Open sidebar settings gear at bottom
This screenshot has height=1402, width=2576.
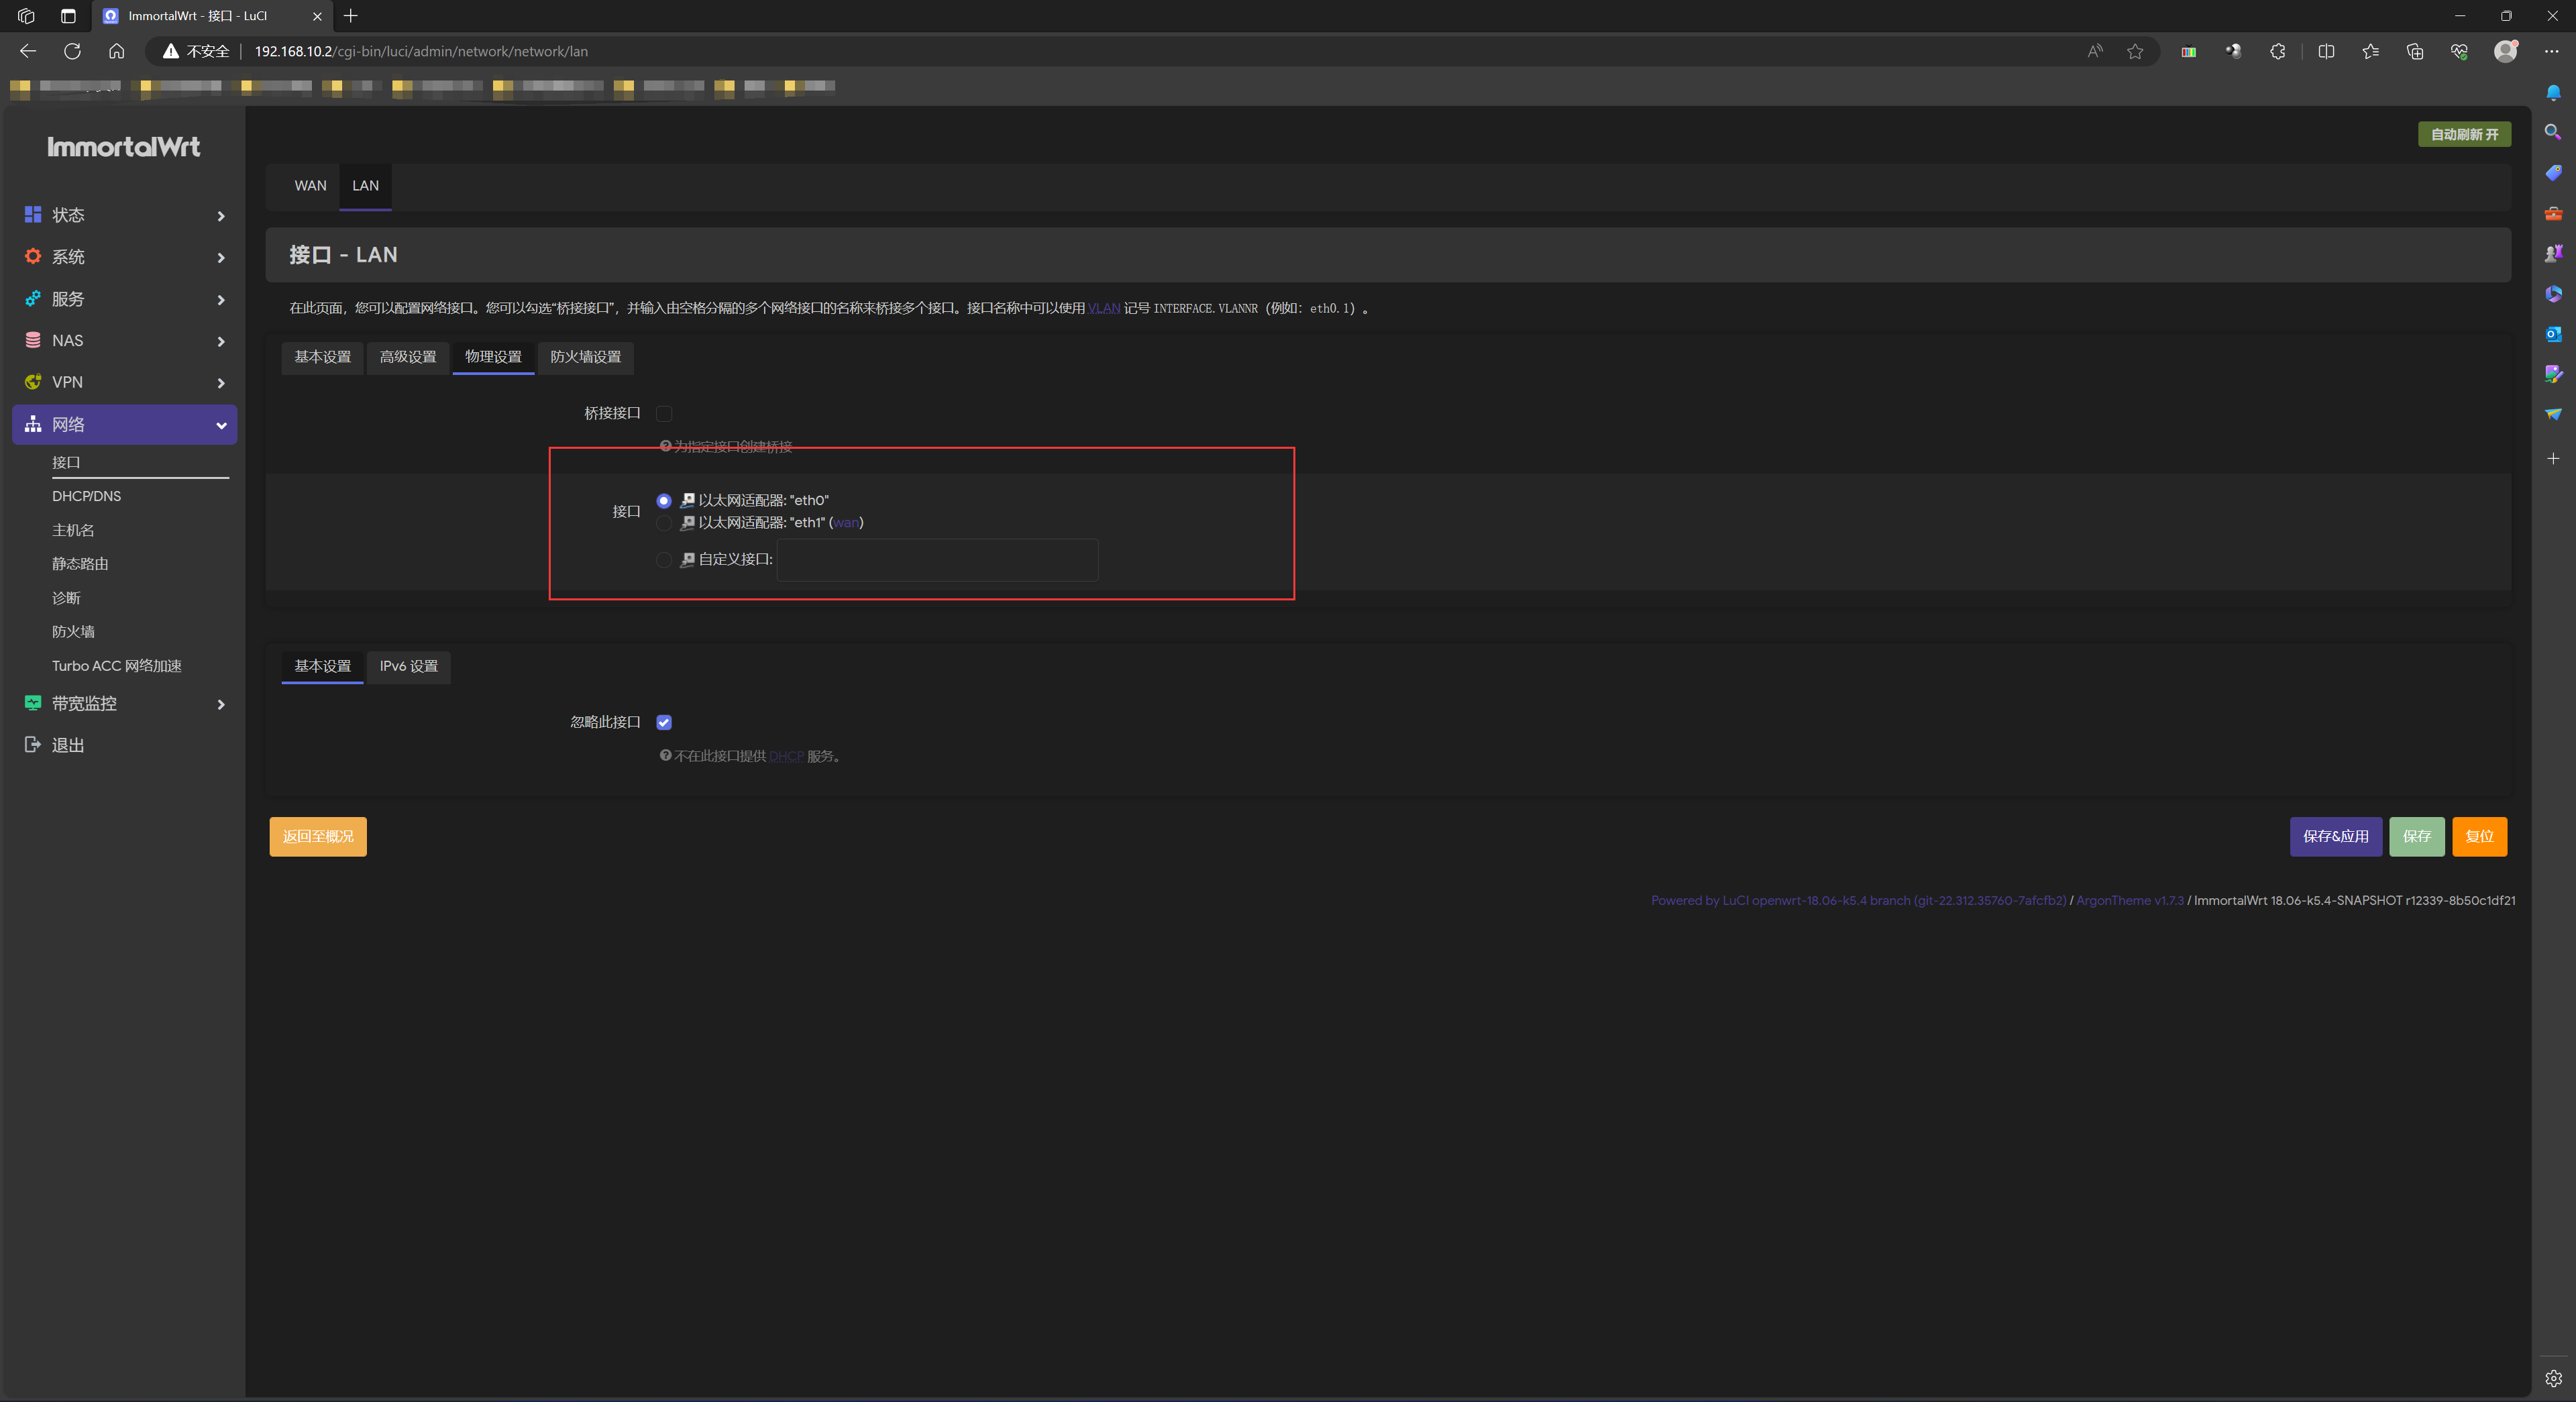[x=2553, y=1378]
